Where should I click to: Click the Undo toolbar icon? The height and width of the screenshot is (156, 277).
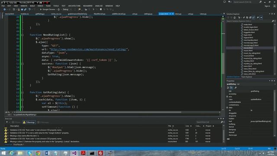(29, 10)
